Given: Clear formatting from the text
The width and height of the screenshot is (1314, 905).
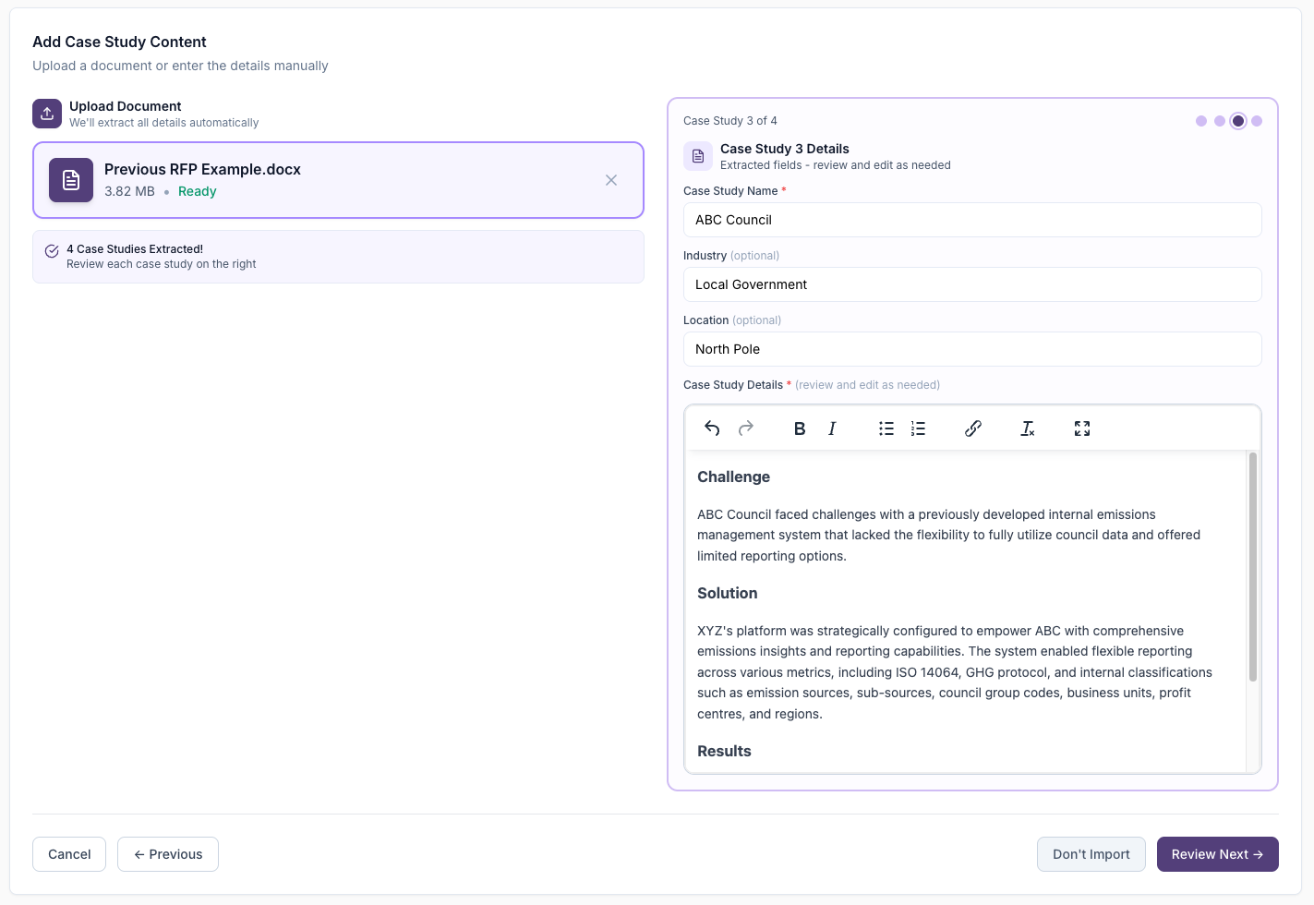Looking at the screenshot, I should point(1027,428).
